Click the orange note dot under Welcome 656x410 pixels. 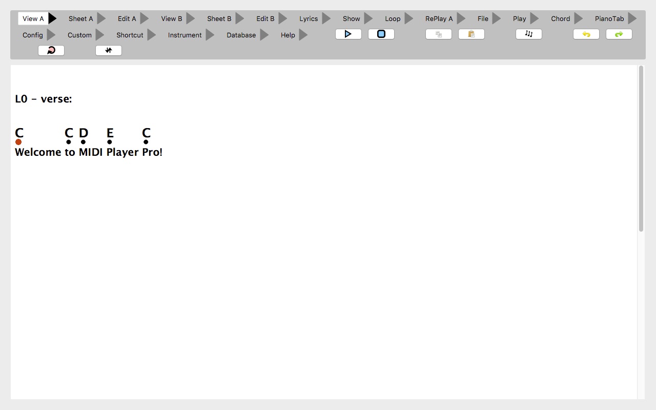(18, 142)
